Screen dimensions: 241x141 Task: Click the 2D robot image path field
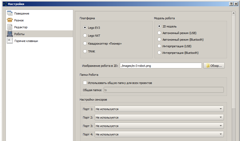[161, 66]
